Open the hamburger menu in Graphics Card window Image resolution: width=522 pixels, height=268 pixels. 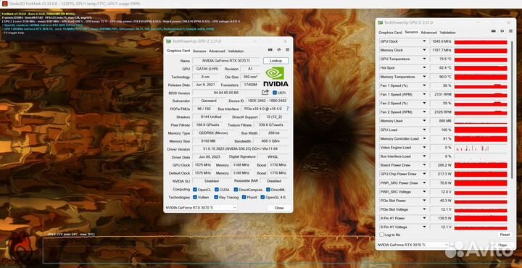point(287,50)
